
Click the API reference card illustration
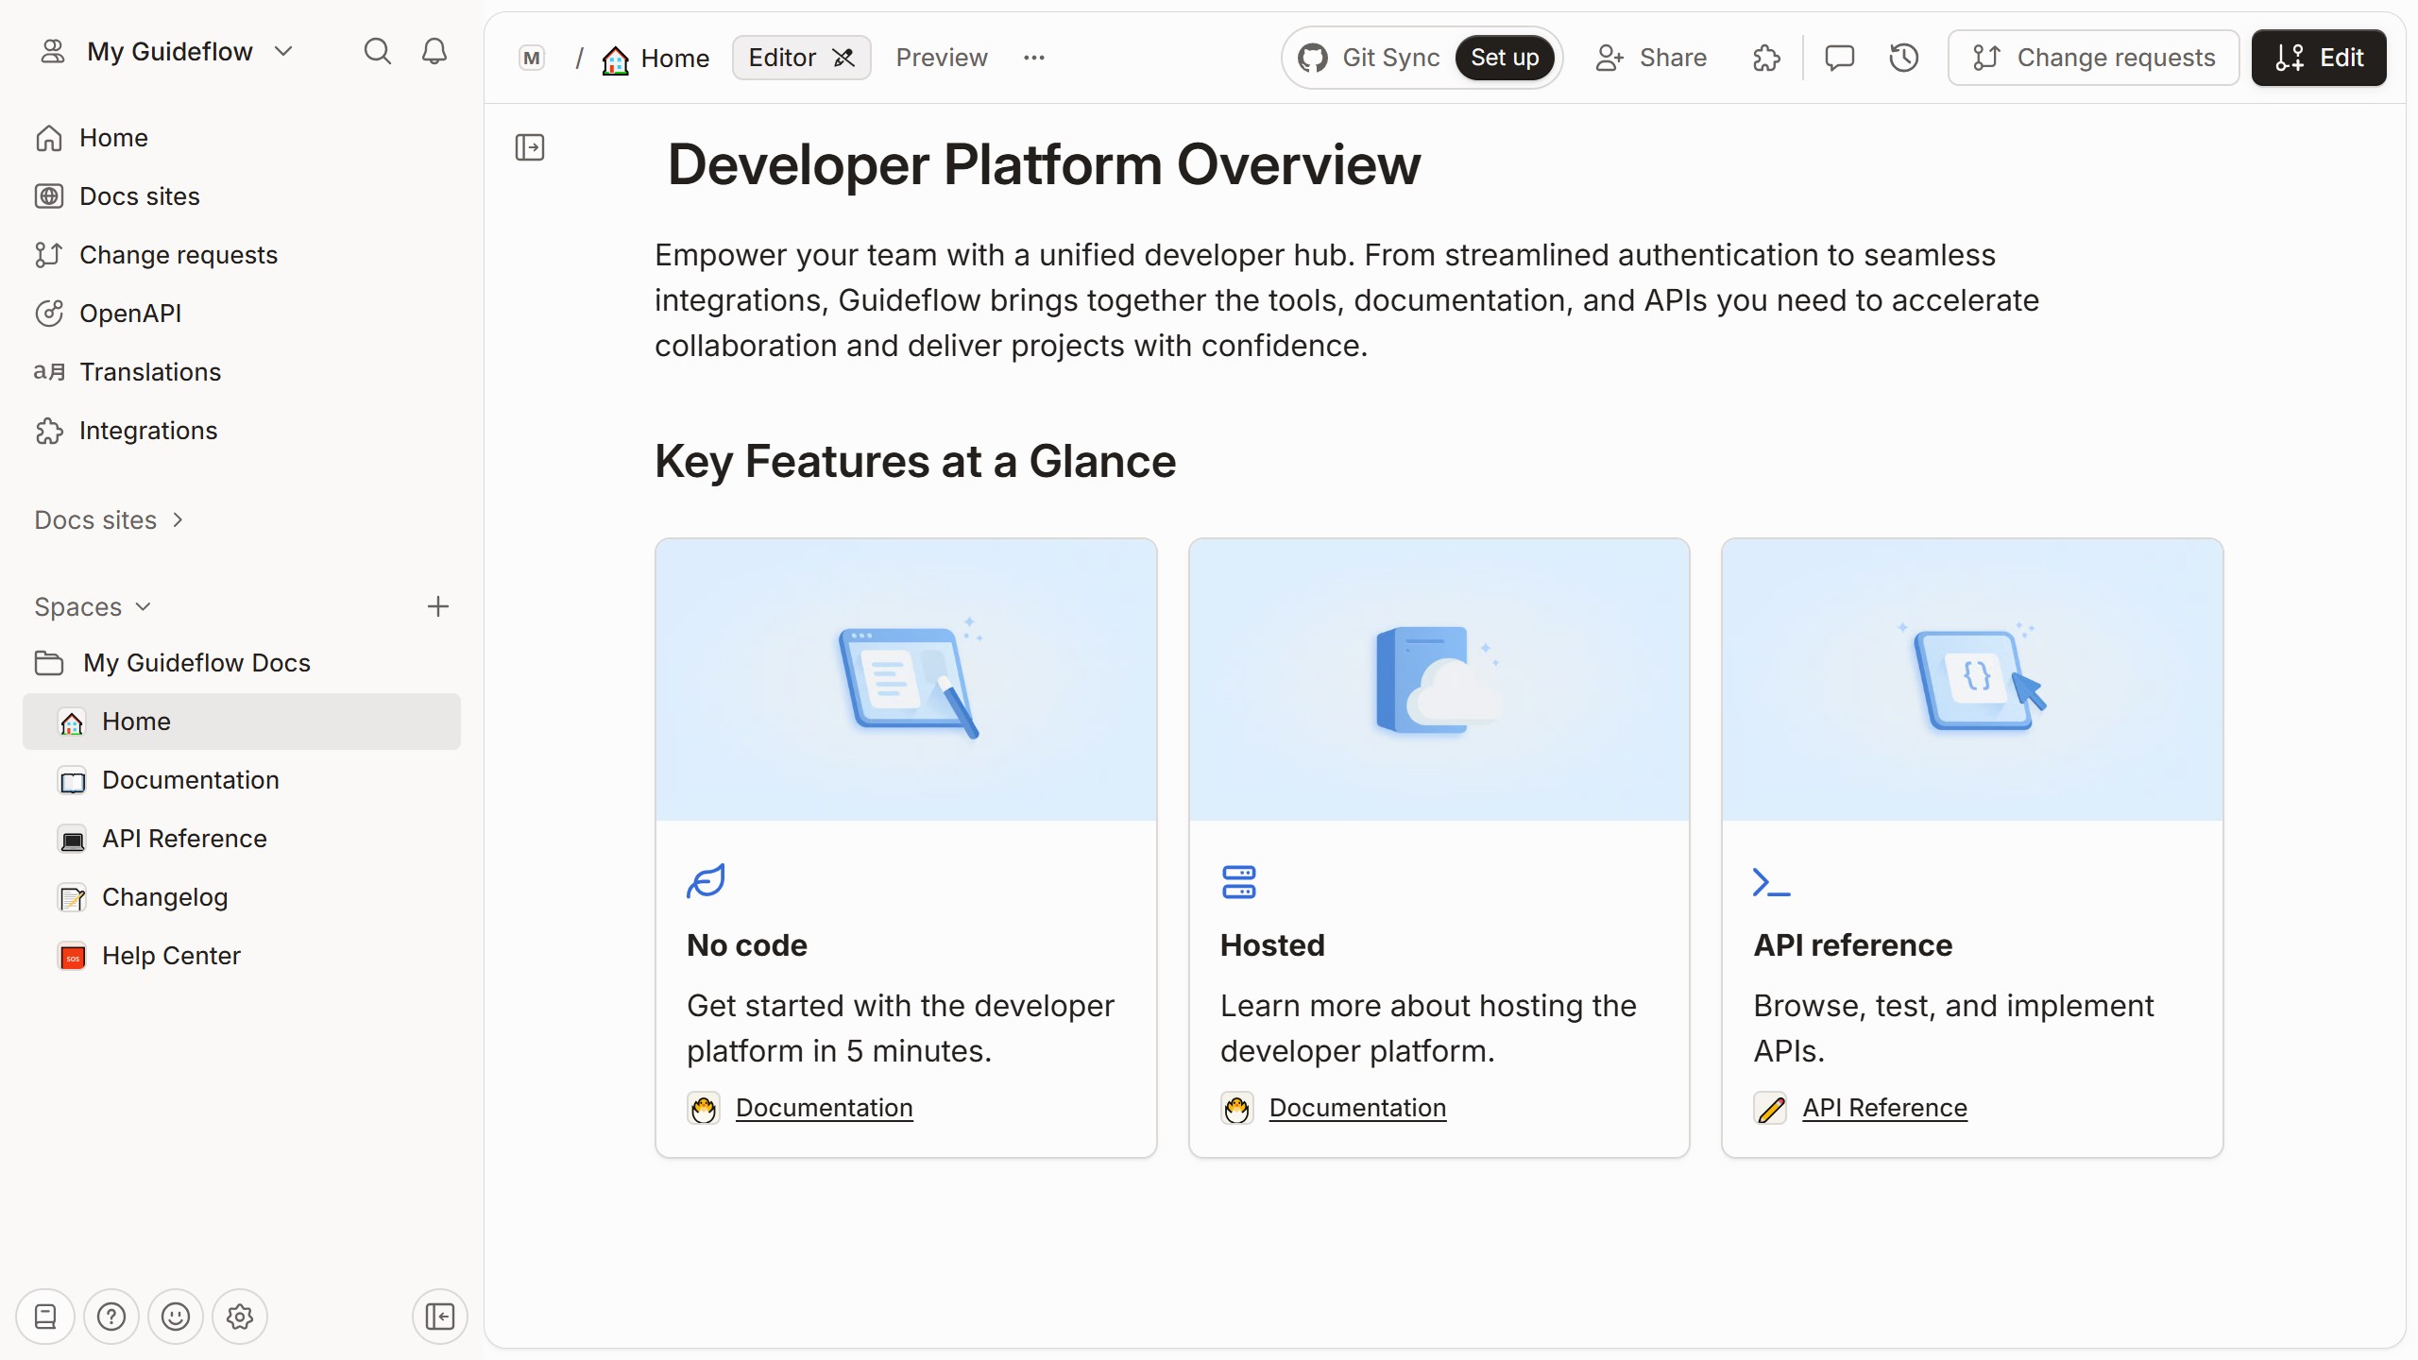[x=1972, y=680]
